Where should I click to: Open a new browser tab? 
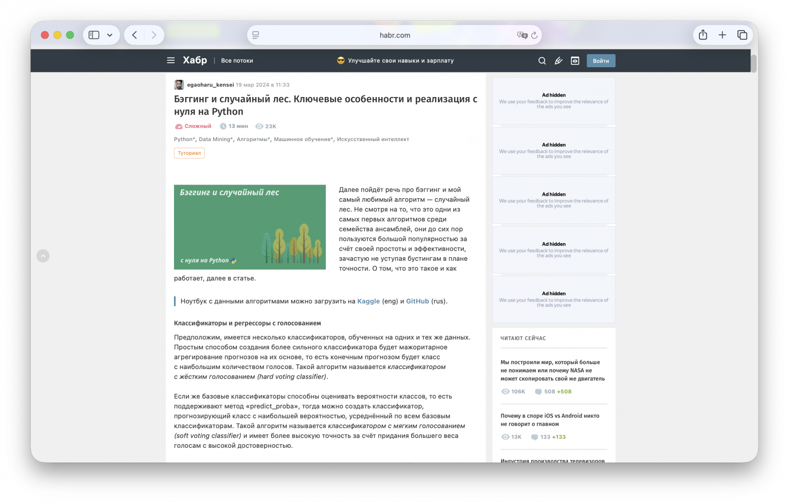(723, 35)
